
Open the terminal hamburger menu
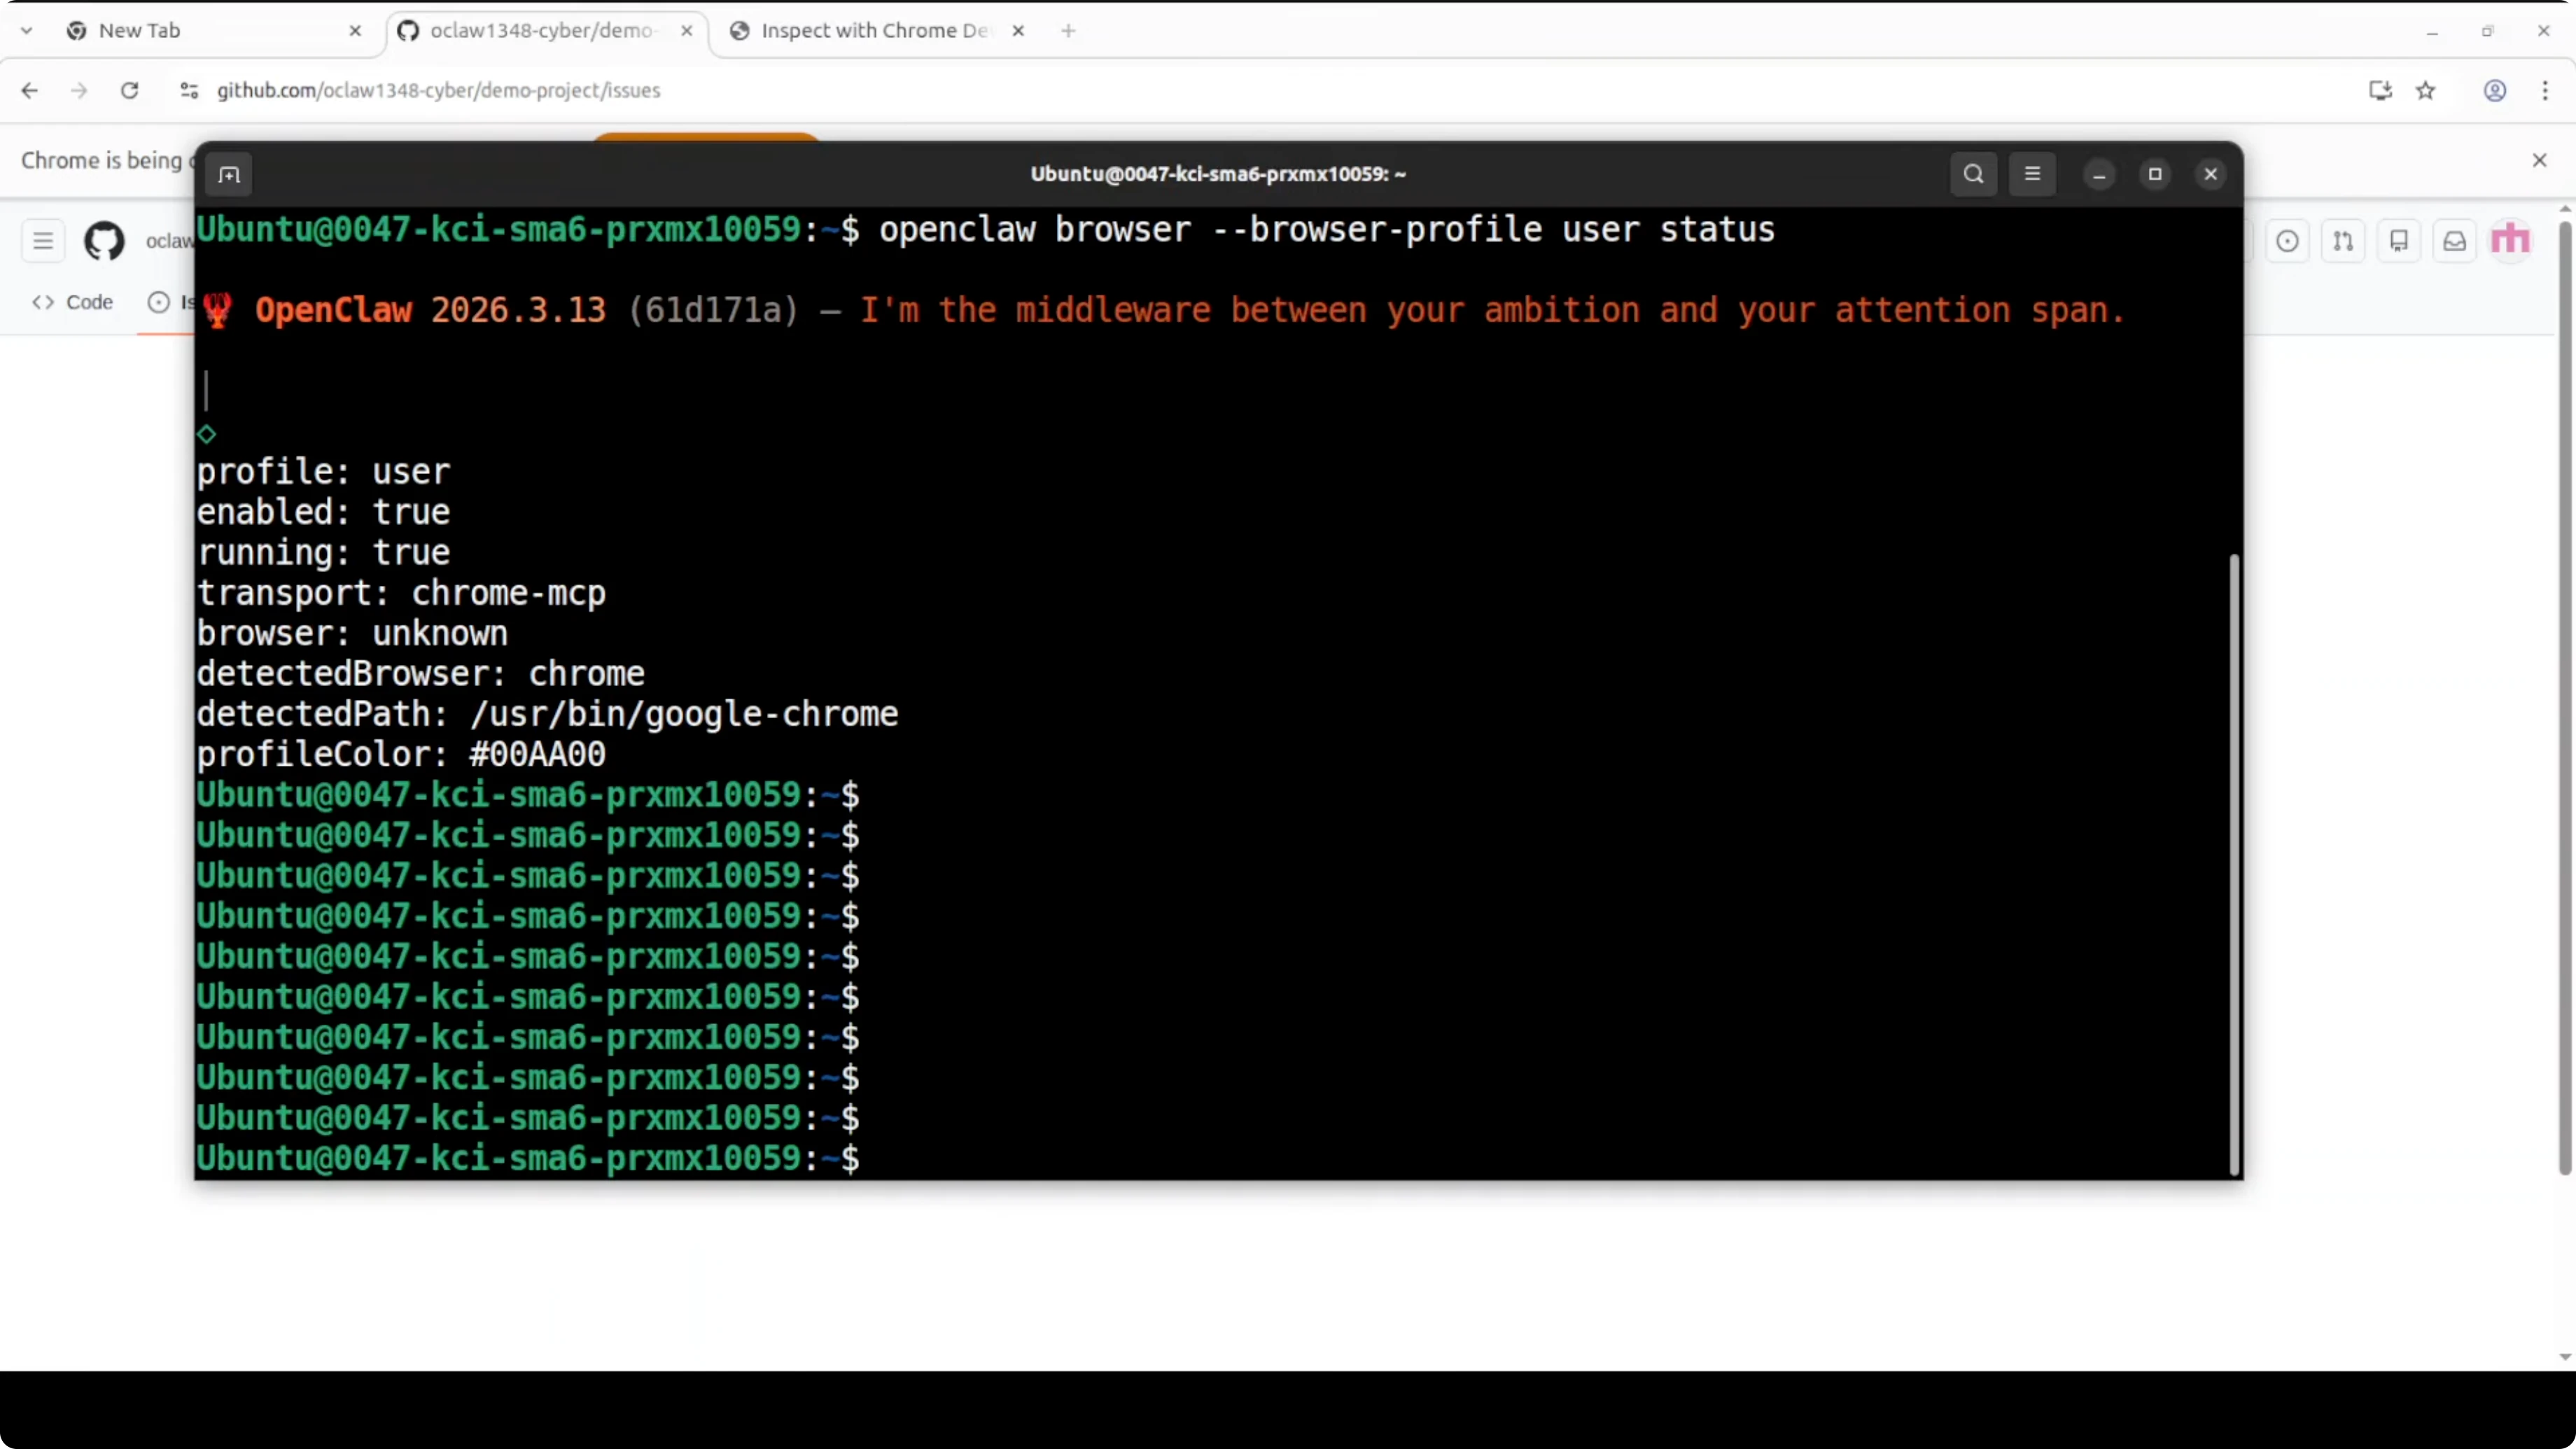point(2033,173)
